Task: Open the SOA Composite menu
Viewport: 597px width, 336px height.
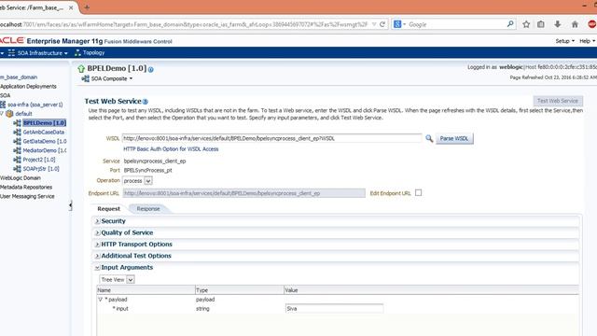Action: point(112,78)
